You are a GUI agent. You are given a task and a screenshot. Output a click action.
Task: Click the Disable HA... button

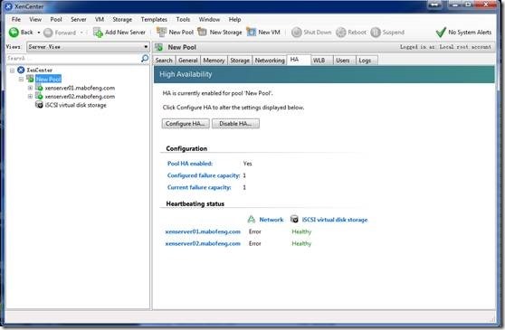pyautogui.click(x=235, y=124)
